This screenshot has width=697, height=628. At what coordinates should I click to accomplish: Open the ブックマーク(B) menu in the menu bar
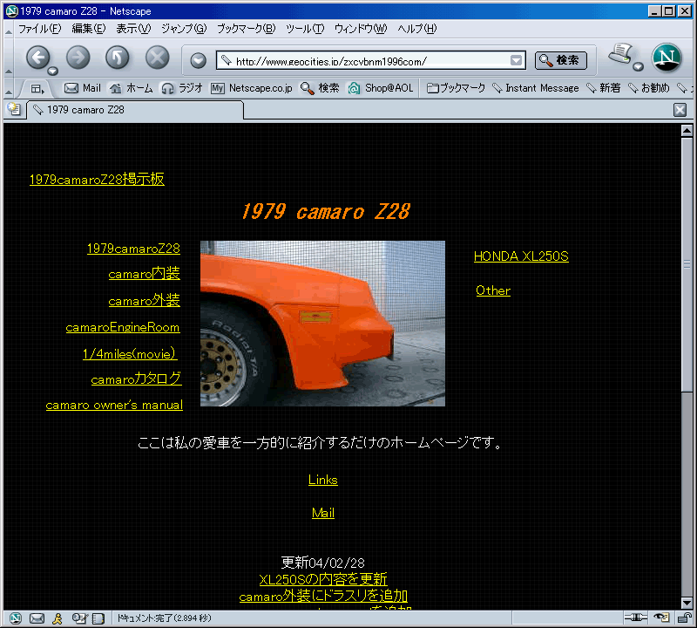(247, 29)
